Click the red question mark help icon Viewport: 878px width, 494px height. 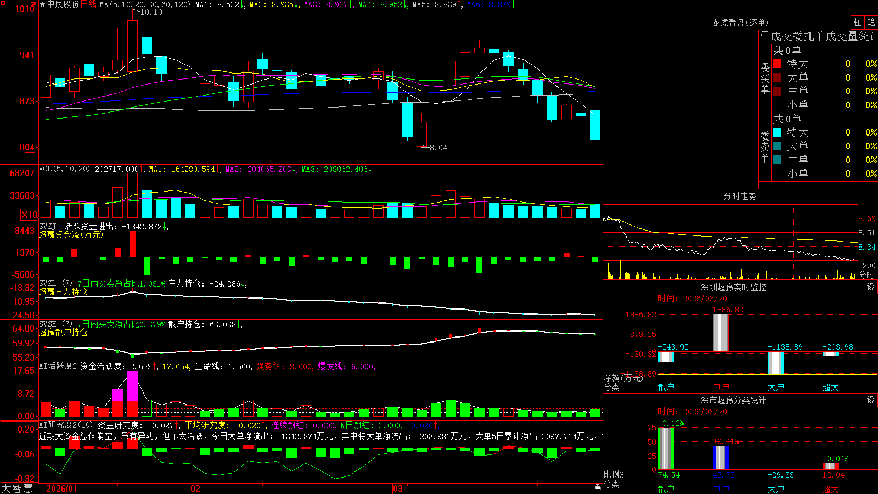34,4
